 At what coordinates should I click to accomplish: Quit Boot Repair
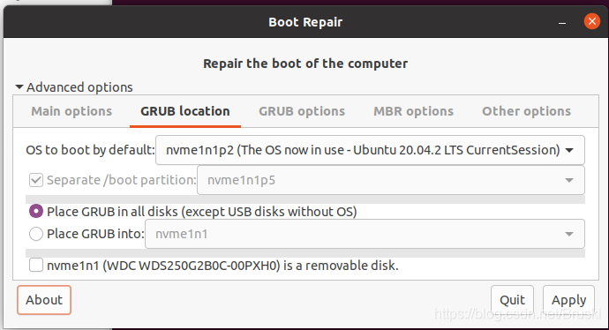pyautogui.click(x=512, y=300)
